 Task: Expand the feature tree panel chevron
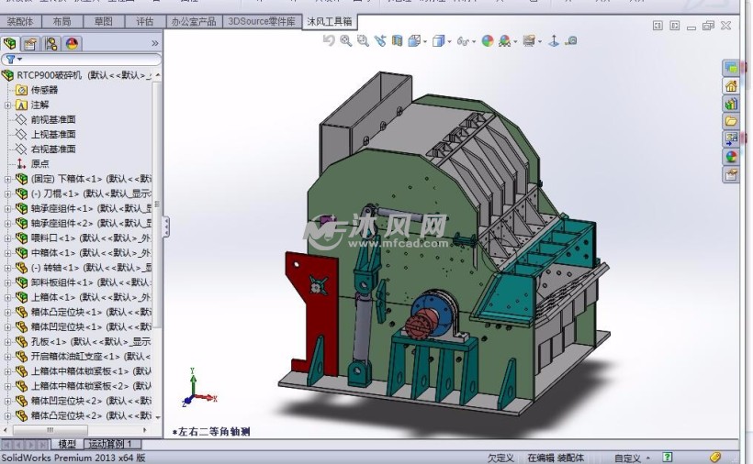click(x=154, y=43)
